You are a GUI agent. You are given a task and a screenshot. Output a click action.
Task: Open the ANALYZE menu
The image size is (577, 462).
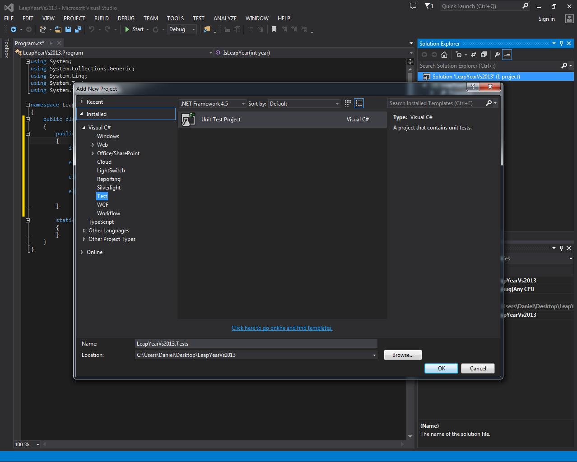[x=225, y=18]
